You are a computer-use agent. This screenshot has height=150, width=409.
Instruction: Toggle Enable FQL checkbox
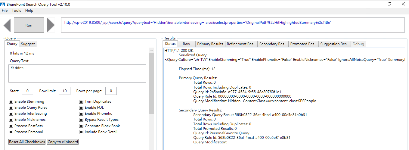[x=81, y=108]
